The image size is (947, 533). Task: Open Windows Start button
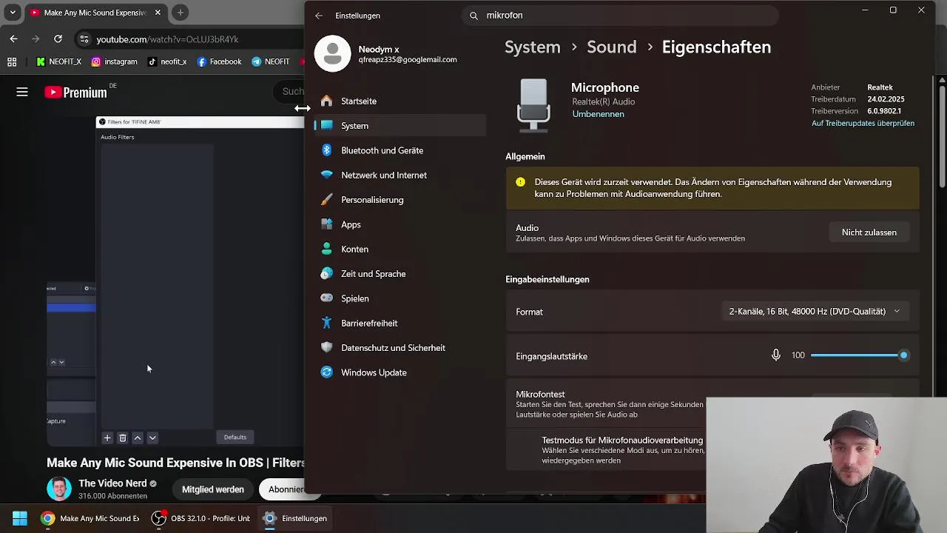20,518
